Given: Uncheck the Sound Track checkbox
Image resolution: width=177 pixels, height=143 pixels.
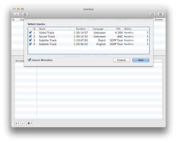Looking at the screenshot, I should [30, 36].
